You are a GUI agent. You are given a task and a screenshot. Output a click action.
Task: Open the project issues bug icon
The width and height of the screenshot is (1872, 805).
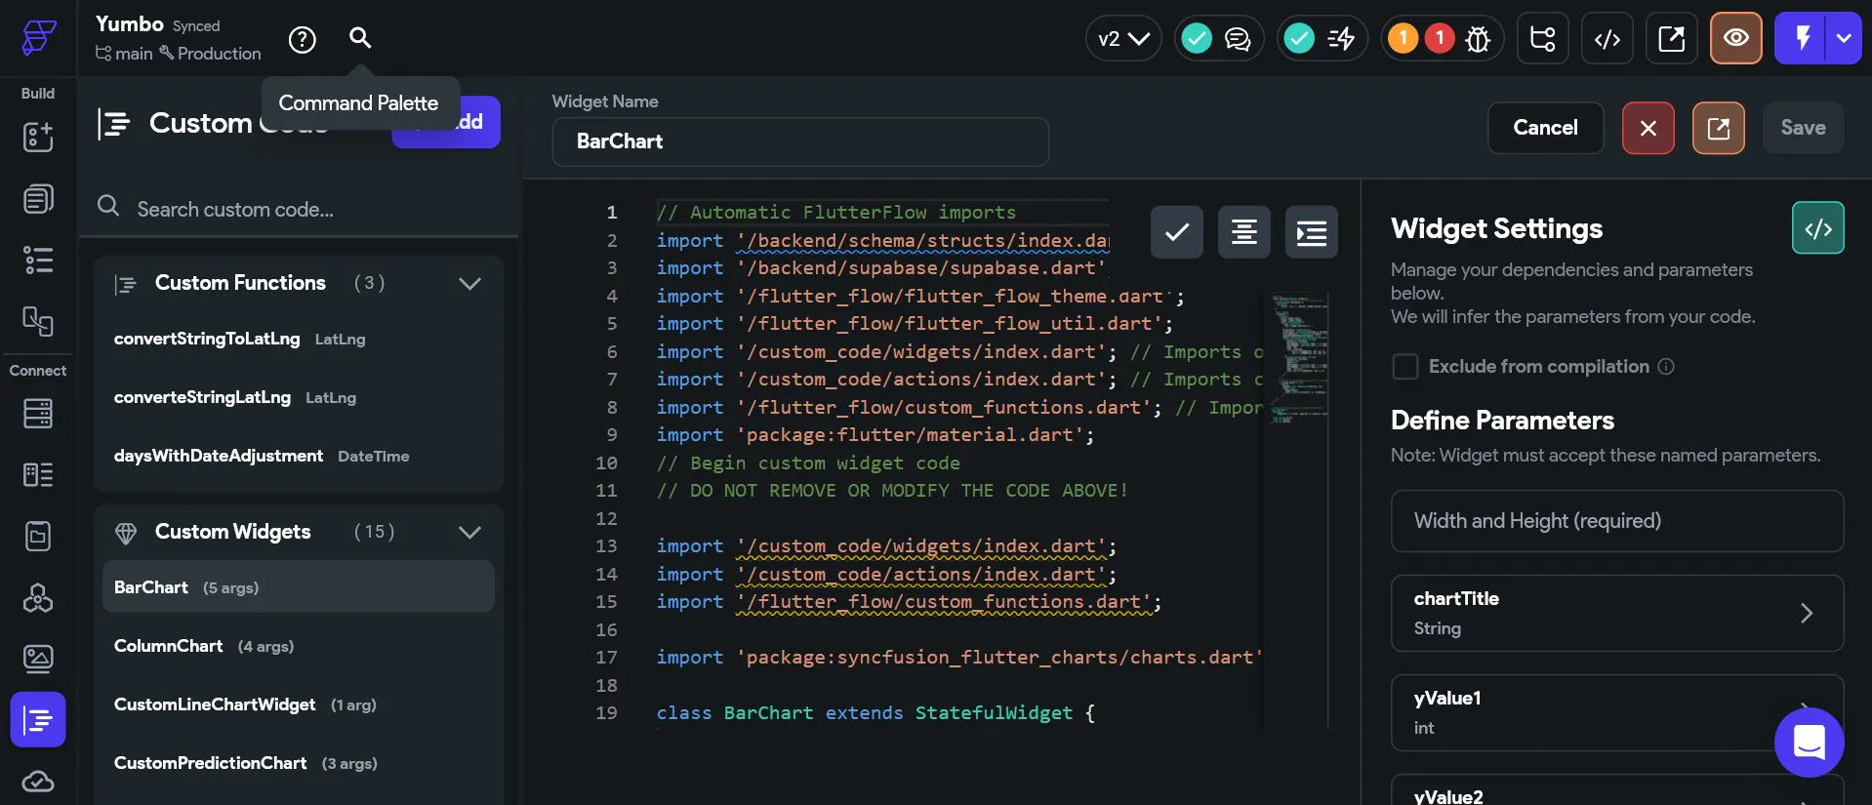tap(1478, 39)
